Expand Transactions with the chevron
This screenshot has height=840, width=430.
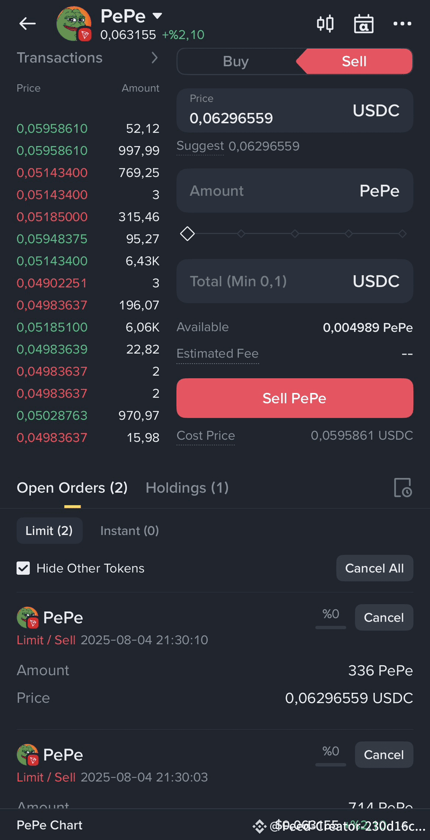pos(154,58)
